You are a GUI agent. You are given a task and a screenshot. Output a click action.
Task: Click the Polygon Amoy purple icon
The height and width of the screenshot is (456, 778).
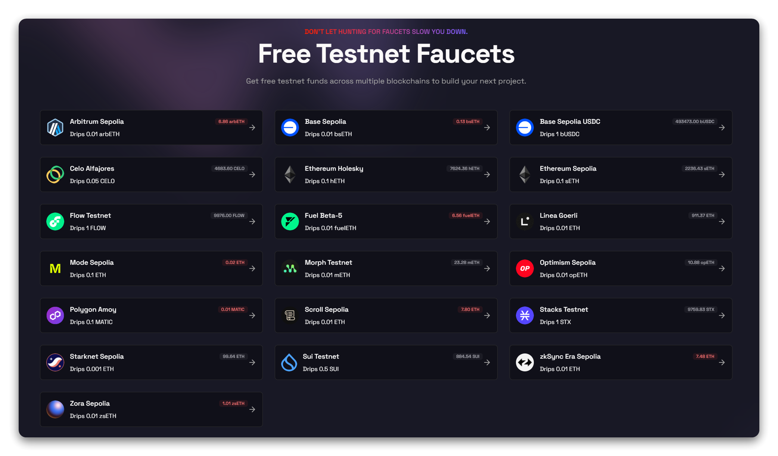[x=55, y=315]
